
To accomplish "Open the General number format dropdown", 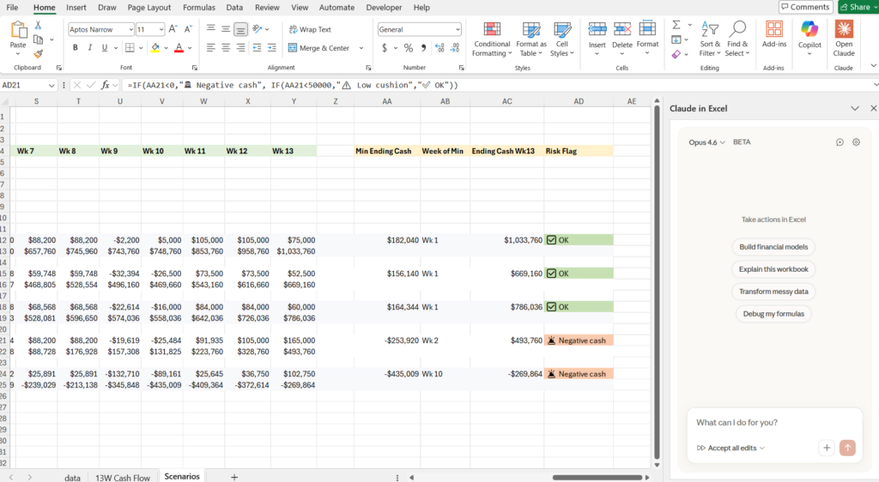I will (x=458, y=29).
